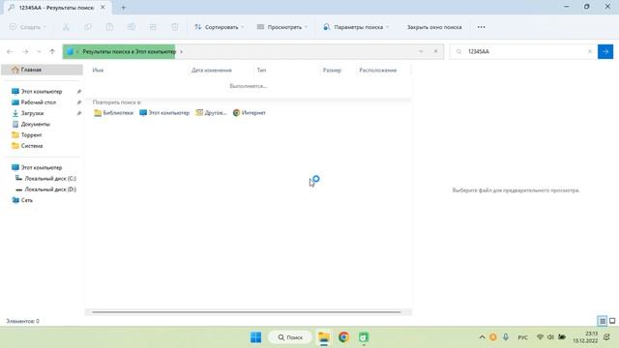Open the notification center bell icon

pos(607,337)
